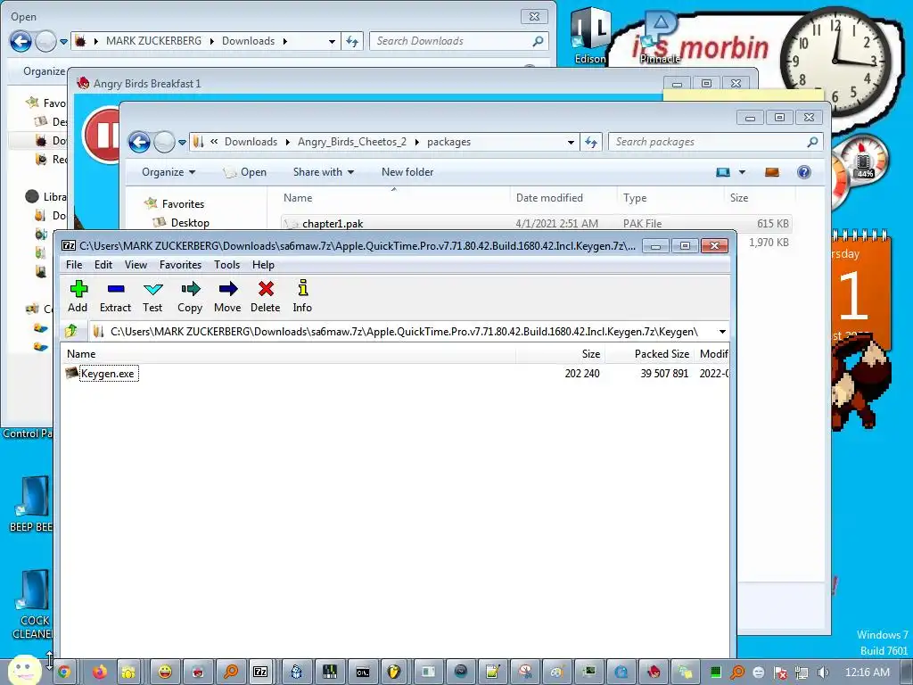Click the volume speaker tray icon
Viewport: 913px width, 685px height.
[x=823, y=673]
